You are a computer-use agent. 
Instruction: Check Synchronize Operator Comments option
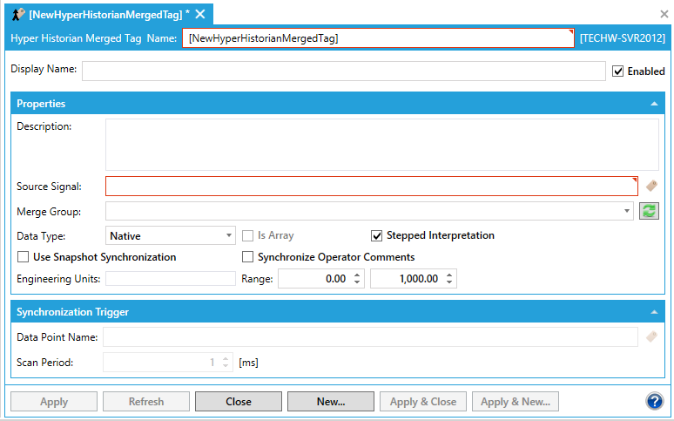tap(248, 257)
